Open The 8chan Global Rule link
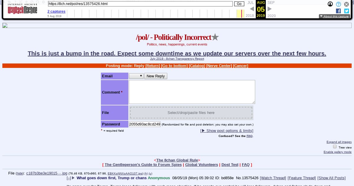 (177, 160)
